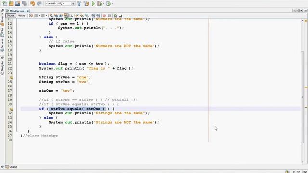Start debugging the project

(100, 3)
